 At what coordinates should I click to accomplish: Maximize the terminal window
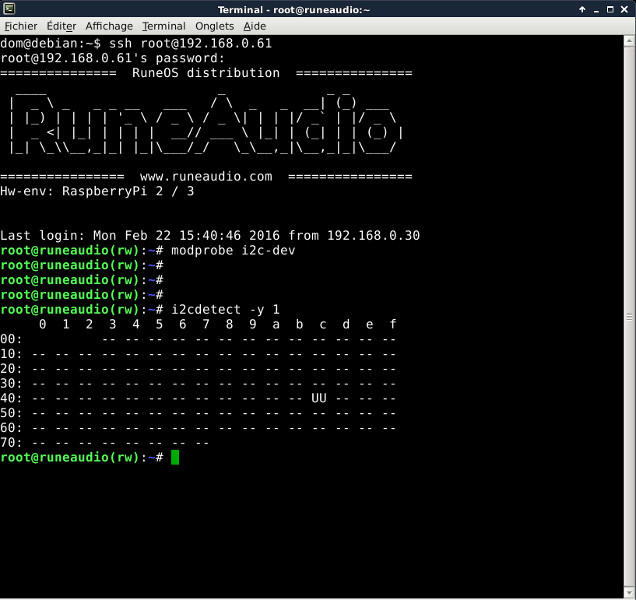tap(610, 9)
